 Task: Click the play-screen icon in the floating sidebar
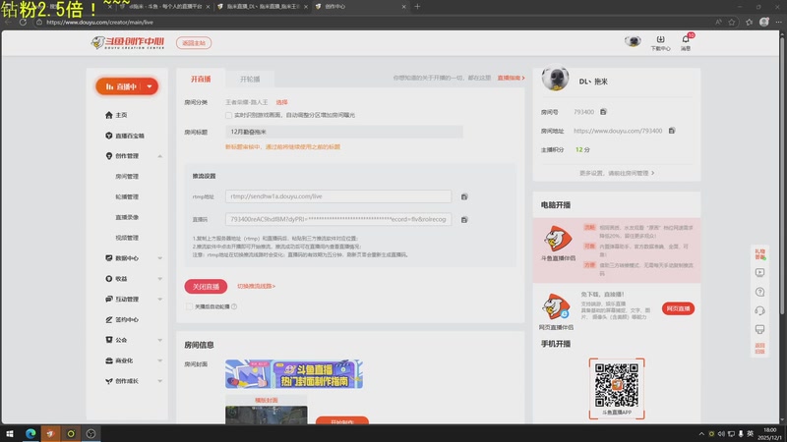(x=759, y=273)
